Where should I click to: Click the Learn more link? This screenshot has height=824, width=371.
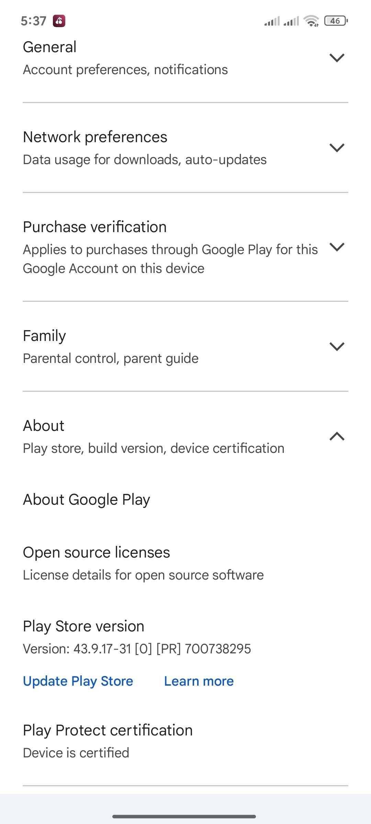click(199, 681)
